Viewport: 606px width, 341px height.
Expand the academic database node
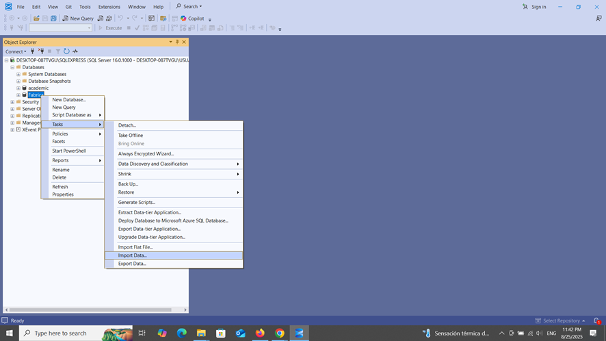pos(18,88)
